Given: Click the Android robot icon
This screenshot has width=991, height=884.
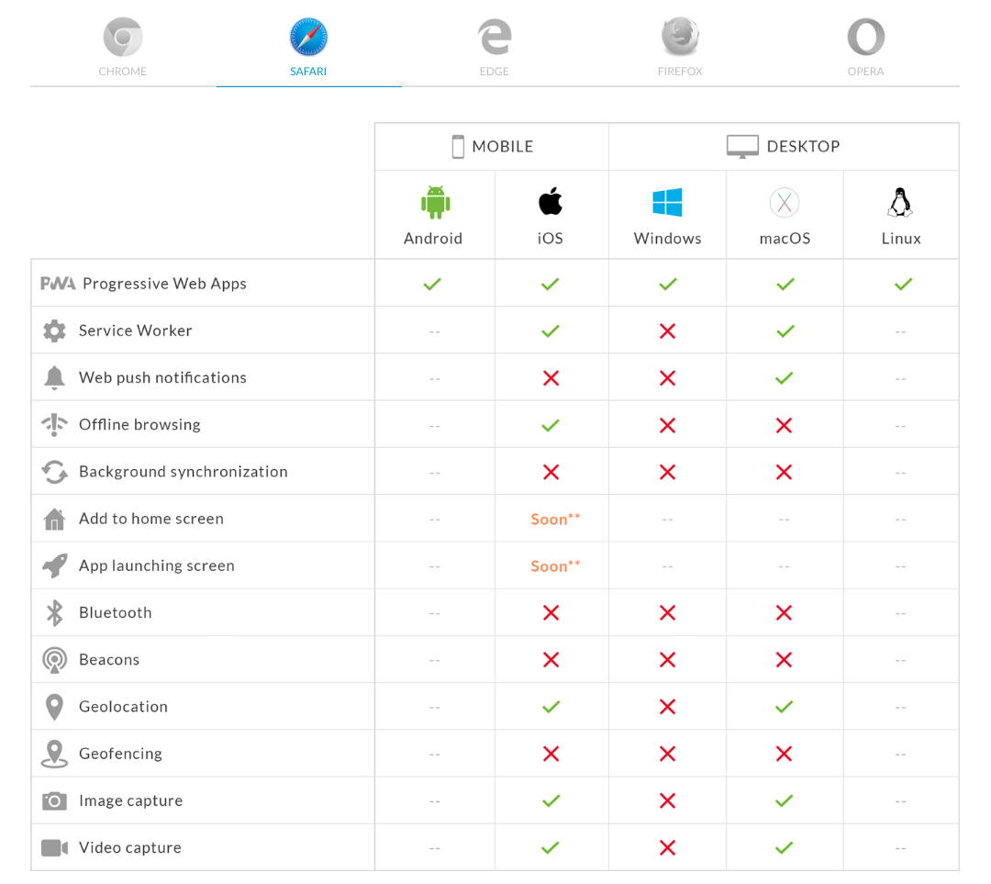Looking at the screenshot, I should pyautogui.click(x=436, y=202).
